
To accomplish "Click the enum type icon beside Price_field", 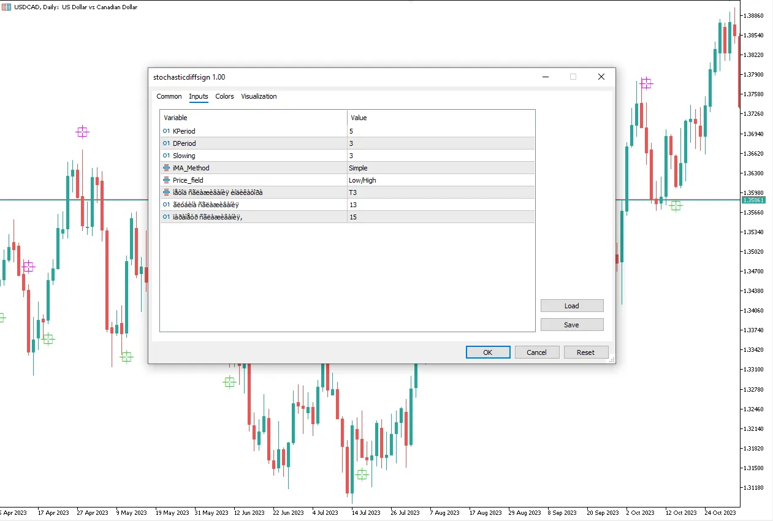I will (166, 180).
